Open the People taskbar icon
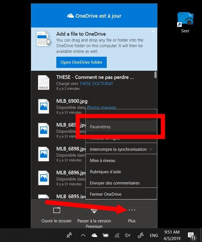This screenshot has height=242, width=202. (x=69, y=235)
